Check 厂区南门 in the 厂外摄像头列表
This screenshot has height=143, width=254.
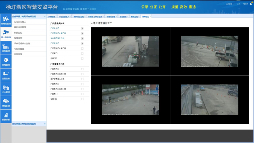(x=82, y=94)
